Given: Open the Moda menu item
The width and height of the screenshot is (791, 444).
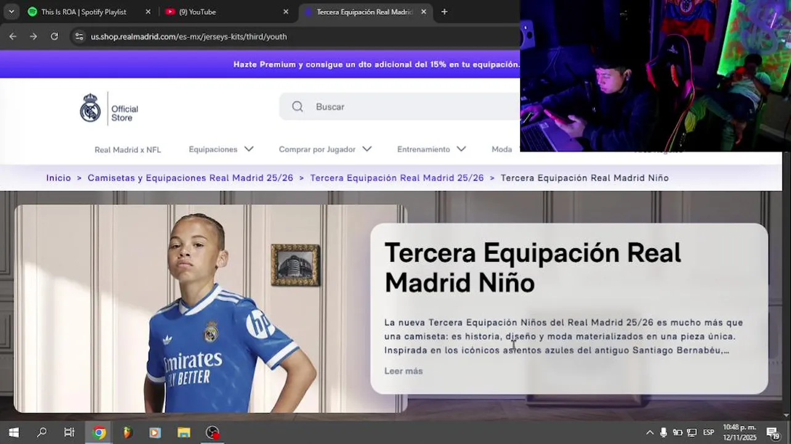Looking at the screenshot, I should pos(501,149).
